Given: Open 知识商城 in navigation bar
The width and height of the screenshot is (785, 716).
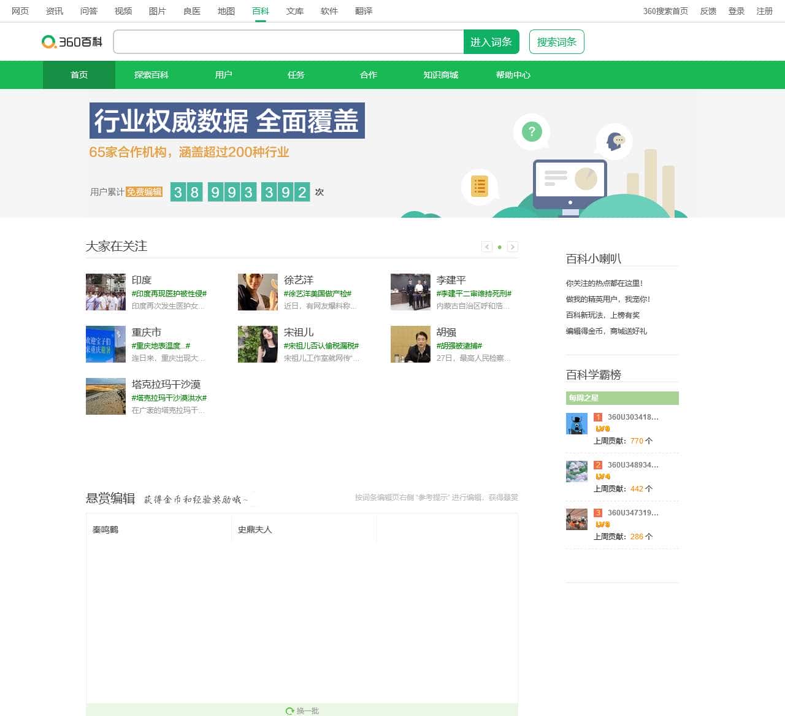Looking at the screenshot, I should click(x=441, y=75).
